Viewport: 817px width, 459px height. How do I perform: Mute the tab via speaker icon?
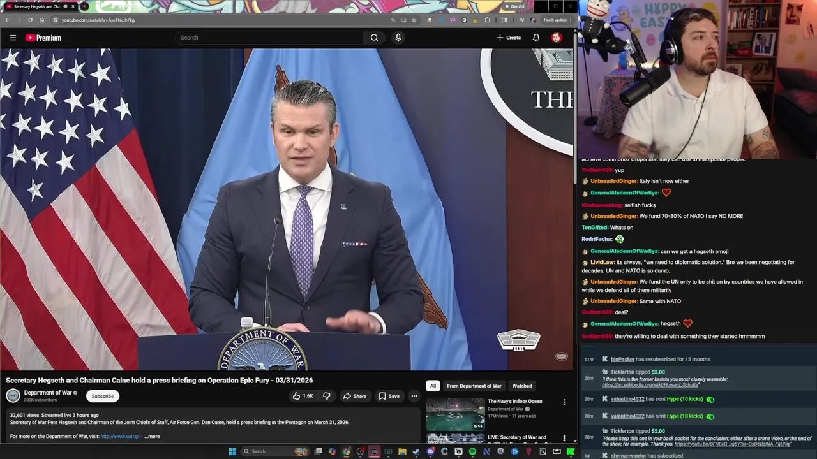tap(64, 6)
